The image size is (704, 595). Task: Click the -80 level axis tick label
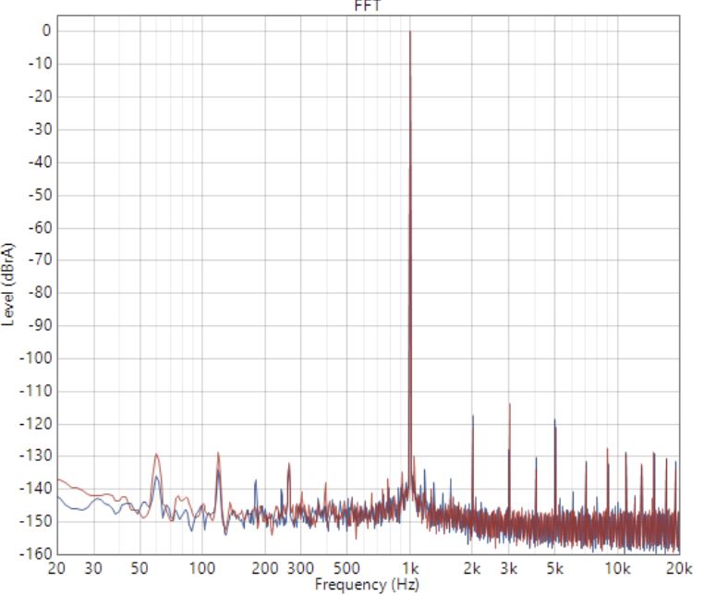click(x=41, y=292)
